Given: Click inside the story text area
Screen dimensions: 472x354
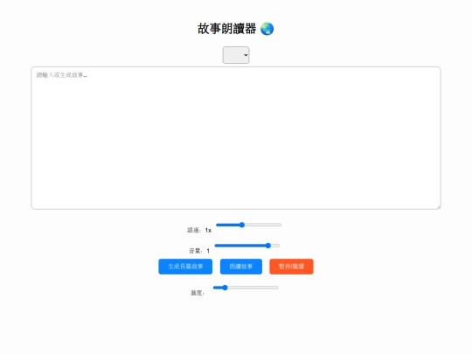Looking at the screenshot, I should pos(236,138).
